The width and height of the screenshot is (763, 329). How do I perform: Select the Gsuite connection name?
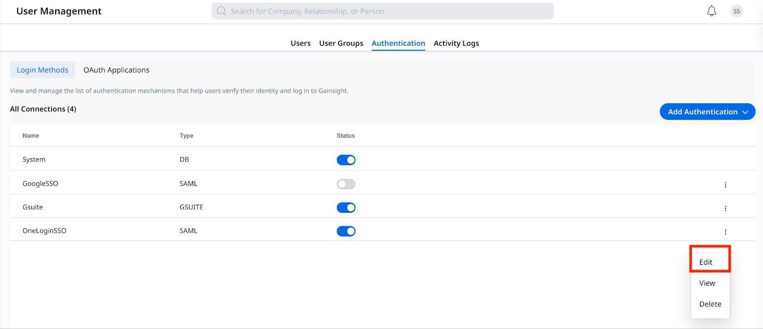tap(32, 207)
